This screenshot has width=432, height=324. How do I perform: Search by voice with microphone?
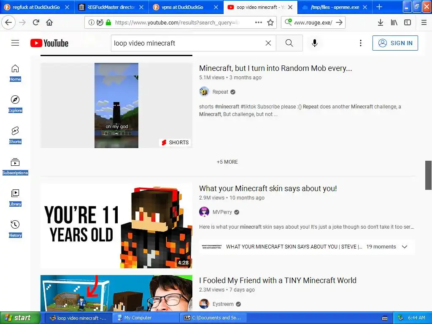315,43
